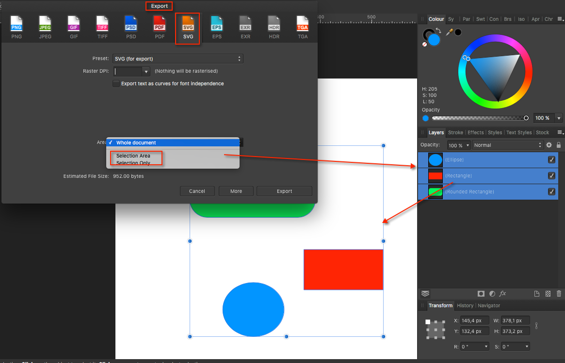The height and width of the screenshot is (363, 565).
Task: Click the layers panel settings gear
Action: pyautogui.click(x=549, y=145)
